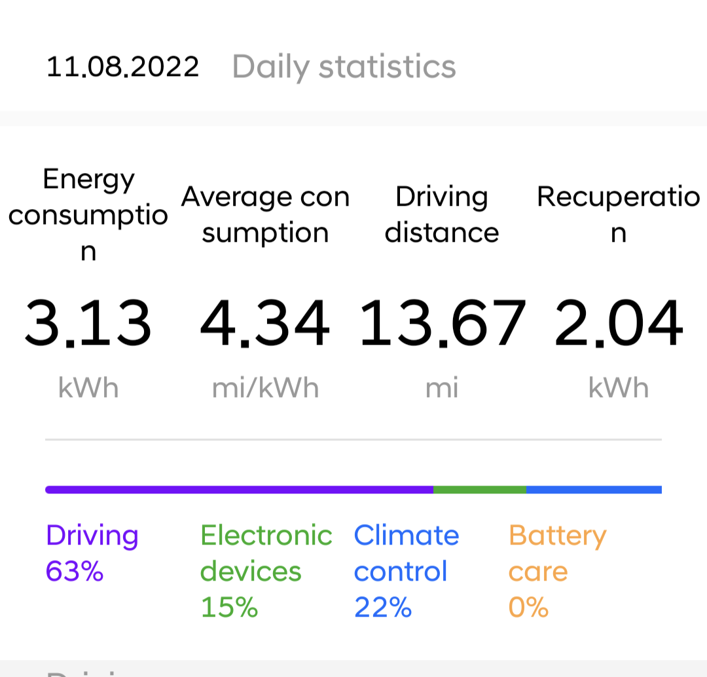Tap the kWh unit under 3.13

point(88,388)
